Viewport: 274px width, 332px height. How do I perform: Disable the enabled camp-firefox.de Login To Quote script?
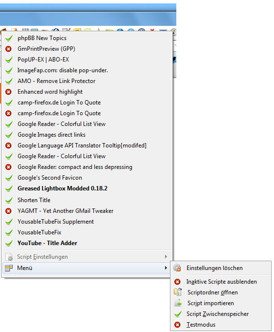87,103
